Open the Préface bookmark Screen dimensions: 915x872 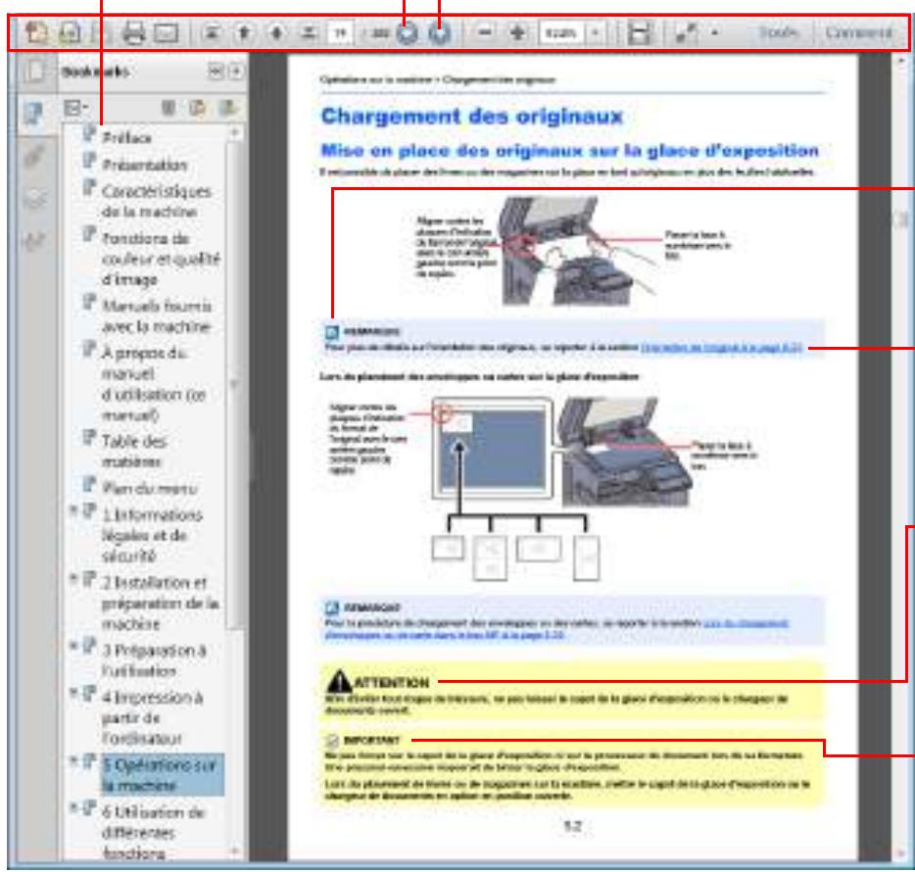[126, 138]
